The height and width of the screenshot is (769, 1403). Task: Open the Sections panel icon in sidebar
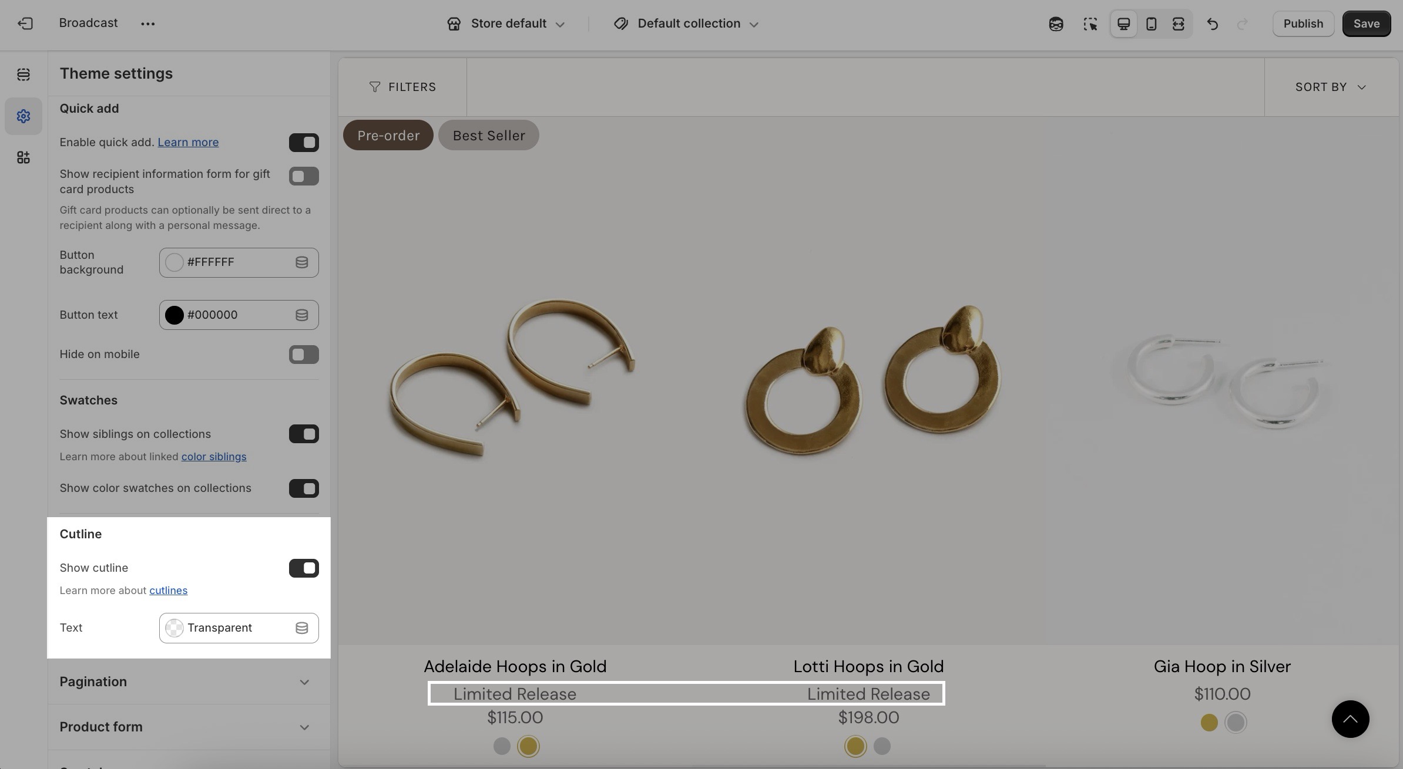coord(24,75)
